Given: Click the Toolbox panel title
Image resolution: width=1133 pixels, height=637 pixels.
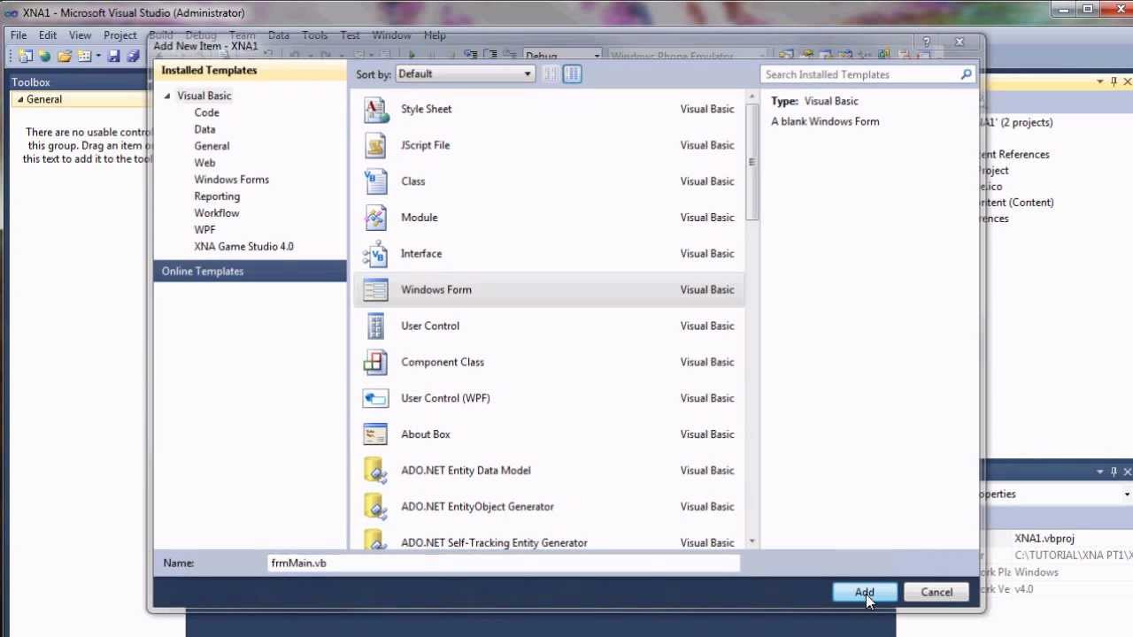Looking at the screenshot, I should tap(31, 82).
